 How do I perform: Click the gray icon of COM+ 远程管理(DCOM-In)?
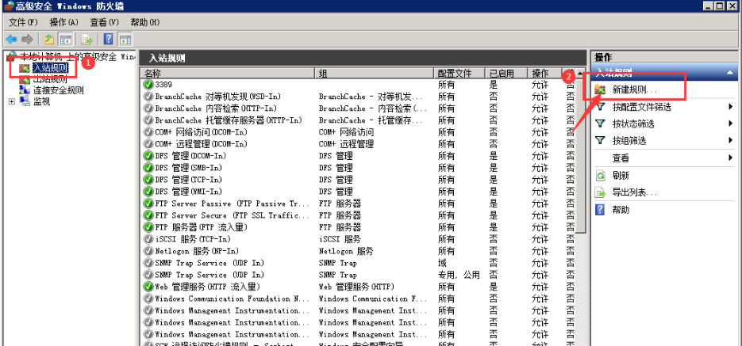tap(148, 144)
